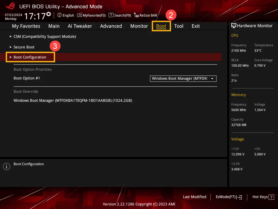Open date and time settings gear
The image size is (278, 209).
click(49, 14)
